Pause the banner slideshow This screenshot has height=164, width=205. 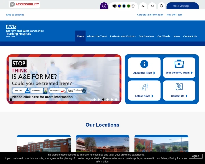(x=11, y=100)
